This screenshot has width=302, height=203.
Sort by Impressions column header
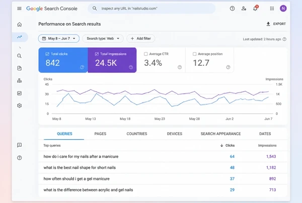(267, 146)
